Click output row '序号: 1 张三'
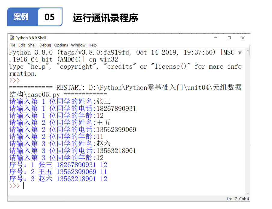The height and width of the screenshot is (209, 272). (58, 165)
